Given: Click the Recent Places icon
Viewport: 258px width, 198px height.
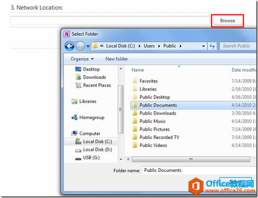Looking at the screenshot, I should (x=78, y=85).
